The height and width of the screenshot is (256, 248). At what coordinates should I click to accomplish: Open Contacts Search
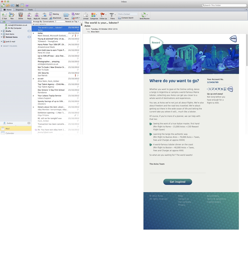tap(126, 18)
